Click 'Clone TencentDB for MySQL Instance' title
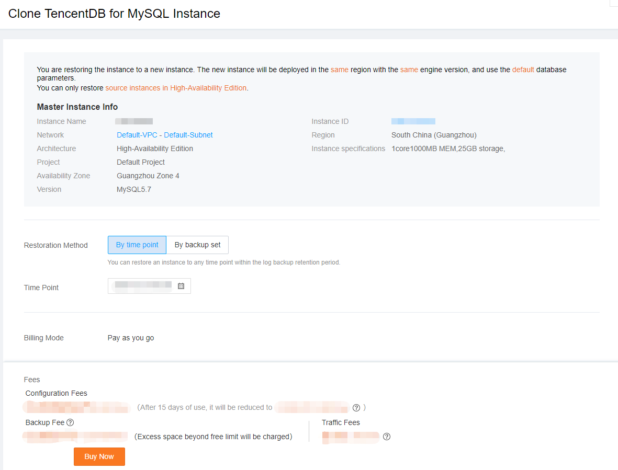This screenshot has height=470, width=618. point(114,14)
